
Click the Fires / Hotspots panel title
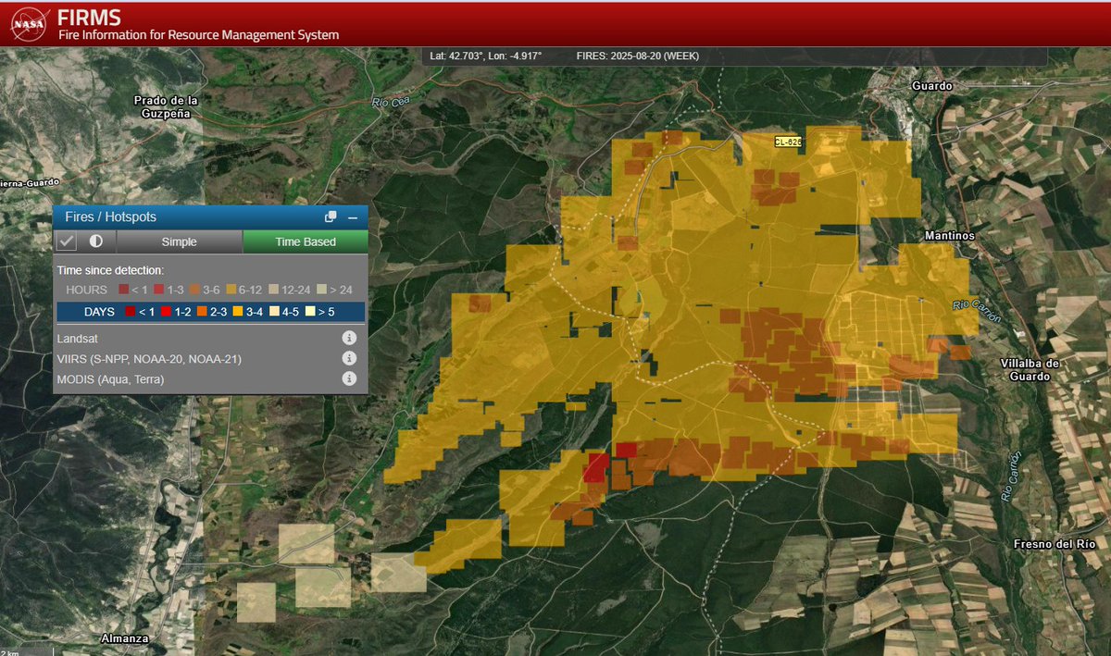(x=110, y=217)
